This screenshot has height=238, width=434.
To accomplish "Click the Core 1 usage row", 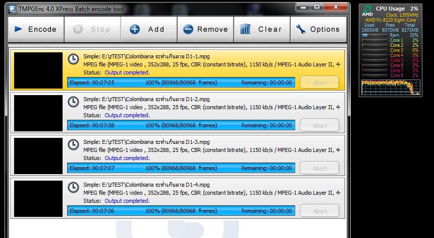I will pos(390,40).
